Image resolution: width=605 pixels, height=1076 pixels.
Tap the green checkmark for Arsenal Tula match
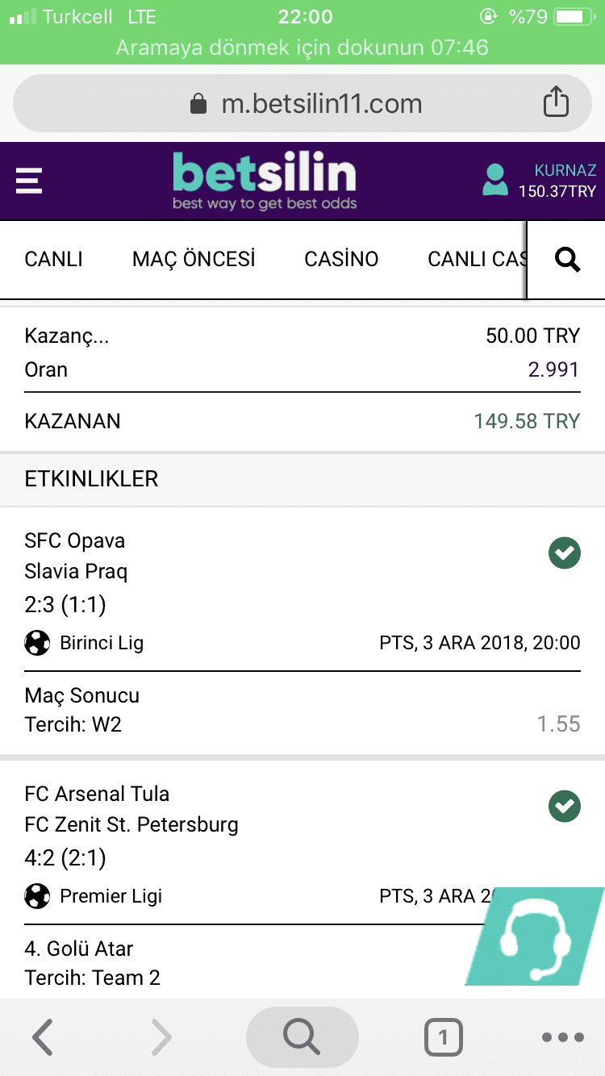pyautogui.click(x=565, y=807)
